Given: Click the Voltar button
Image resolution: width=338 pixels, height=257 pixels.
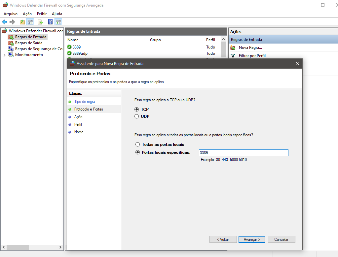Looking at the screenshot, I should [x=223, y=240].
